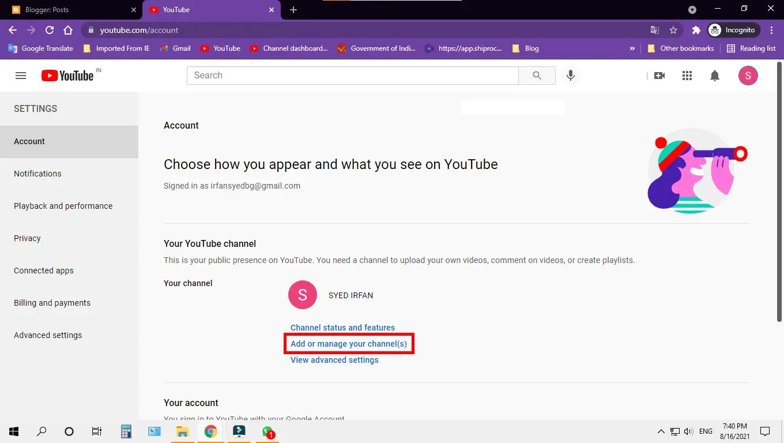Image resolution: width=784 pixels, height=443 pixels.
Task: Open Task View in taskbar
Action: (97, 431)
